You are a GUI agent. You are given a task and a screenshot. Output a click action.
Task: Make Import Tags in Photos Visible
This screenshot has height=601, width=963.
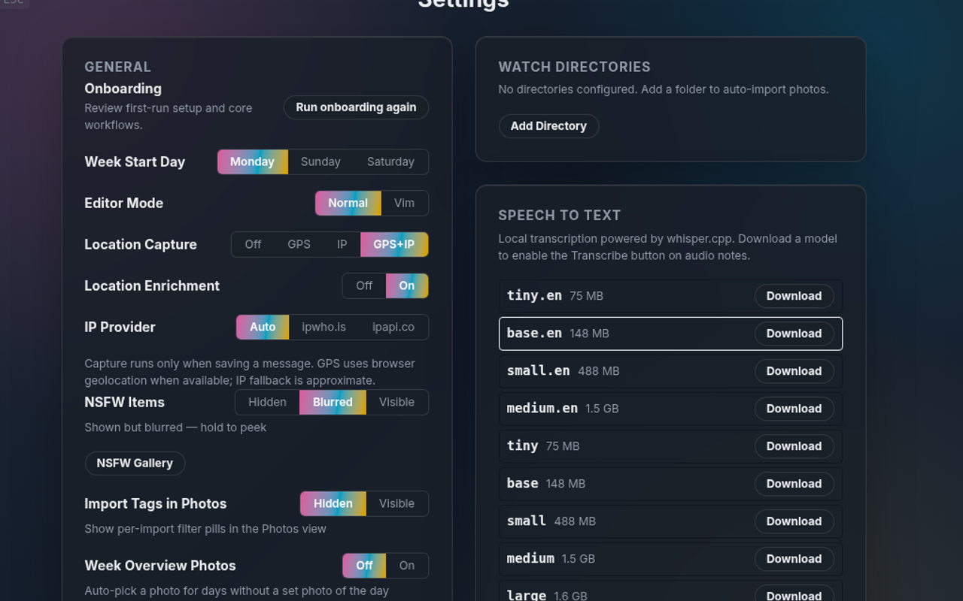[x=396, y=503]
